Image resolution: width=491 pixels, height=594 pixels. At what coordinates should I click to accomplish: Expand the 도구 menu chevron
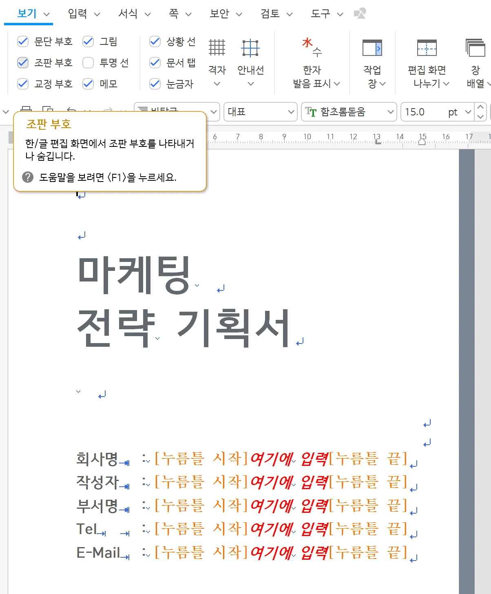(x=340, y=13)
